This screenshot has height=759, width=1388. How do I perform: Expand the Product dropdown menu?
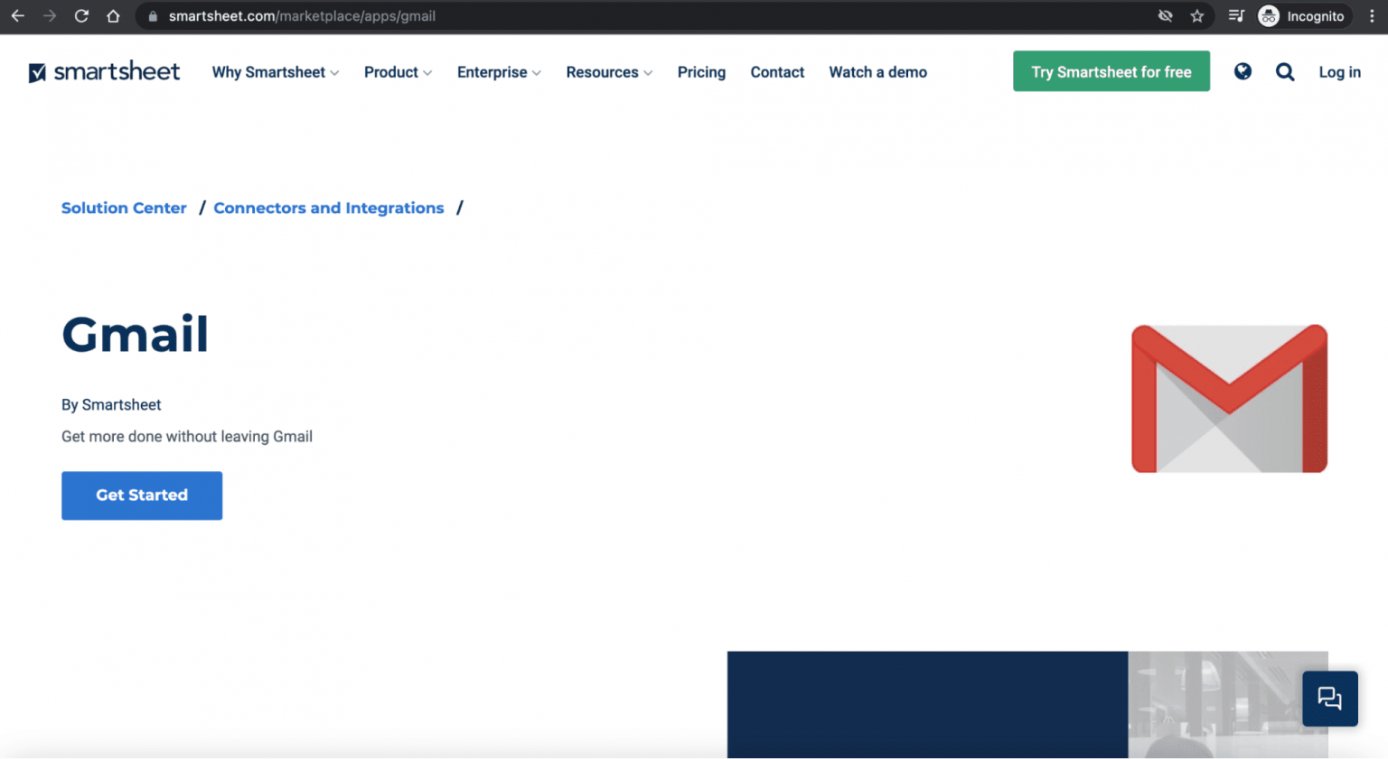point(398,72)
